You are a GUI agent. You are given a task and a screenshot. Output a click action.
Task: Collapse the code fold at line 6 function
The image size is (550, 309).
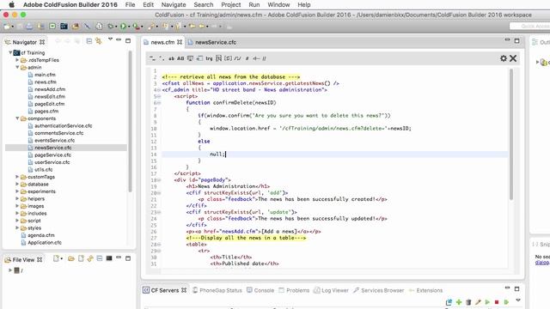(159, 103)
